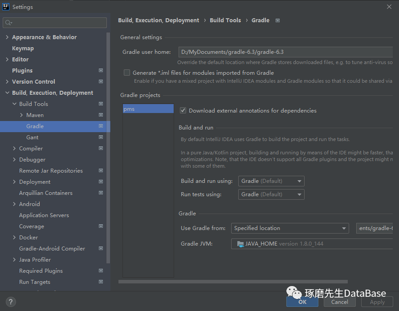Open the Gradle JVM selector
The width and height of the screenshot is (399, 311).
tap(312, 244)
